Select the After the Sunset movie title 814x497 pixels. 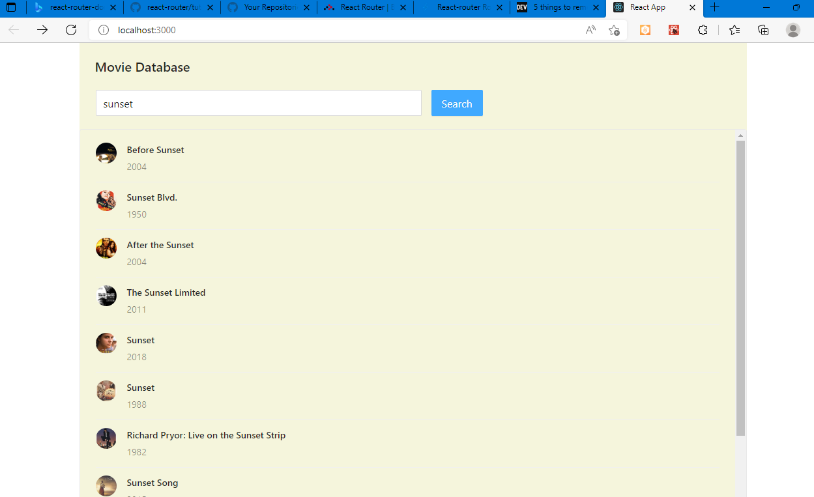(160, 245)
